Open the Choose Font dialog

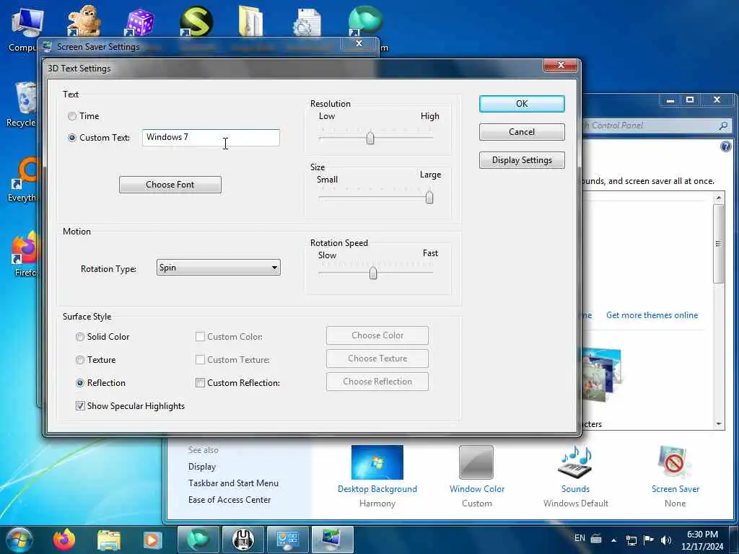170,185
